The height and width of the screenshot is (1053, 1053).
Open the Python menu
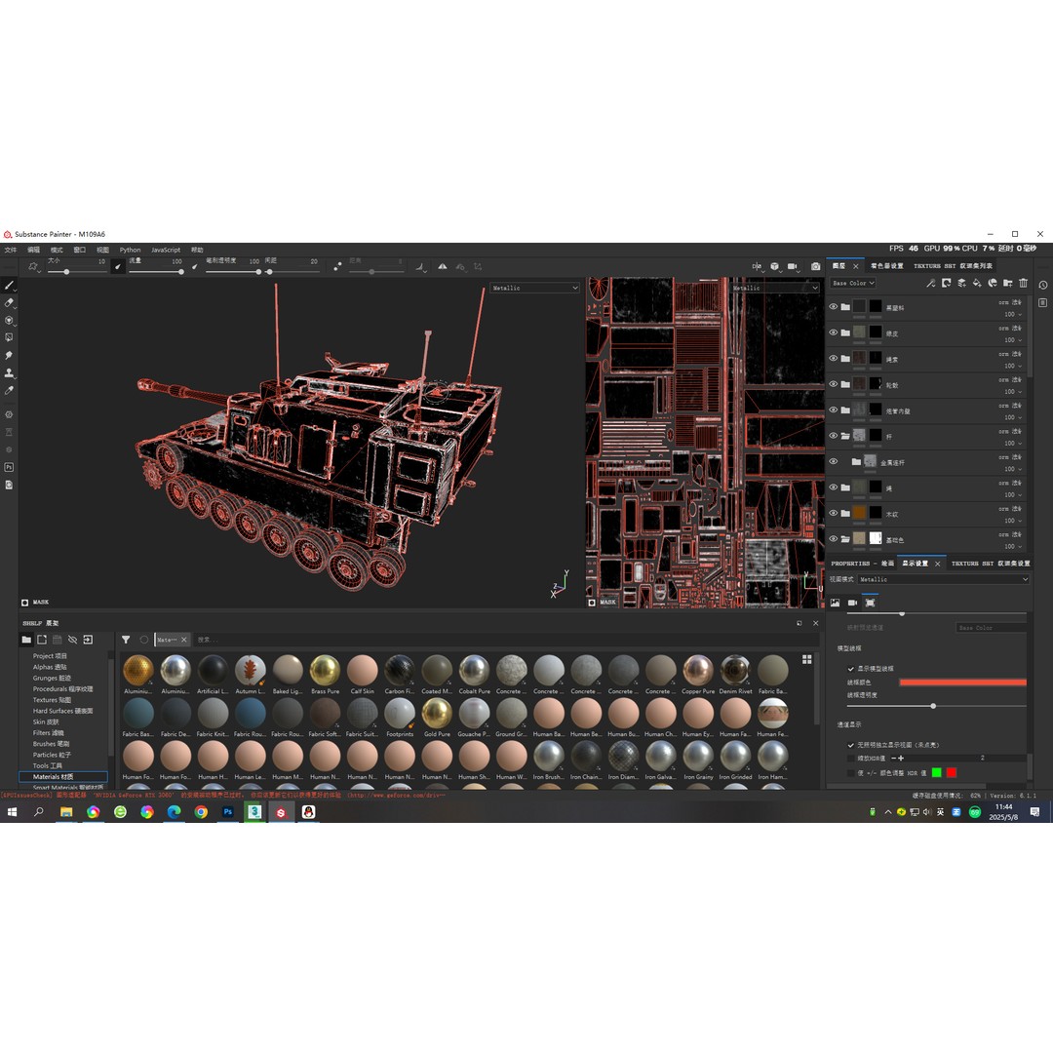pyautogui.click(x=131, y=250)
